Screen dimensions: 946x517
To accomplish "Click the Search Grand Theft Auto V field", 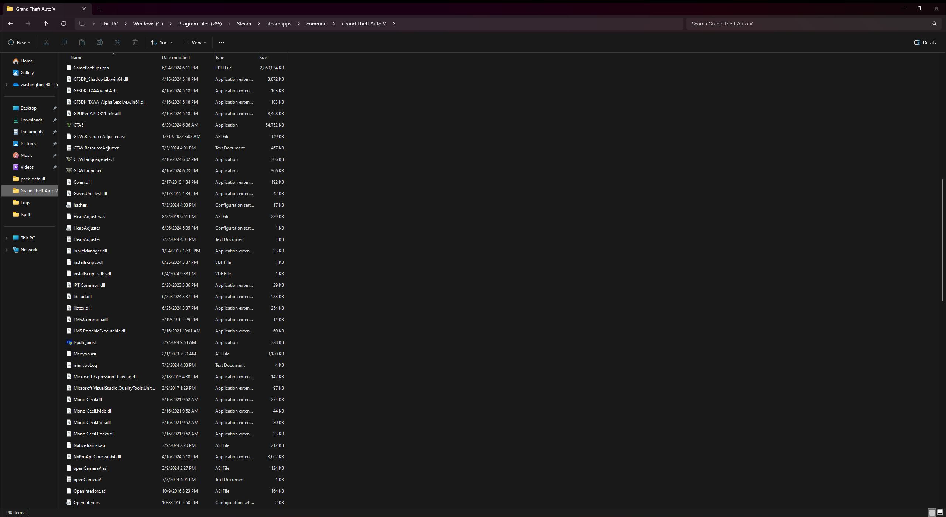I will click(x=809, y=24).
